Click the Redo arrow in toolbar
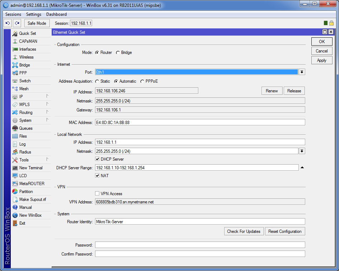The width and height of the screenshot is (339, 271). 17,23
